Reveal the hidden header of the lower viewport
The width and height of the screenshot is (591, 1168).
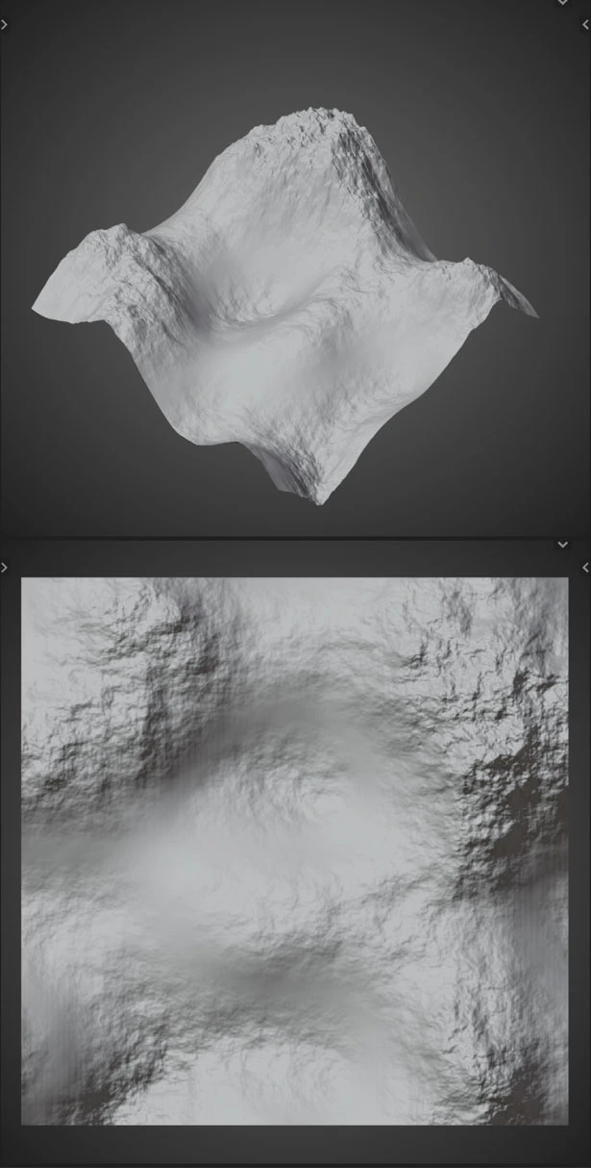(563, 546)
